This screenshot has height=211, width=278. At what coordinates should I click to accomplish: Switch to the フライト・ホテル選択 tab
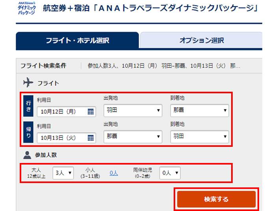tap(77, 41)
